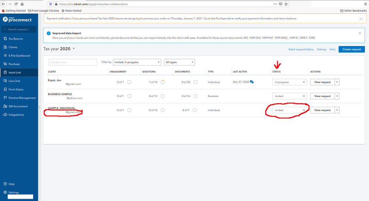This screenshot has height=201, width=369.
Task: Click the message icon beside Dec 27, 2020
Action: [252, 82]
